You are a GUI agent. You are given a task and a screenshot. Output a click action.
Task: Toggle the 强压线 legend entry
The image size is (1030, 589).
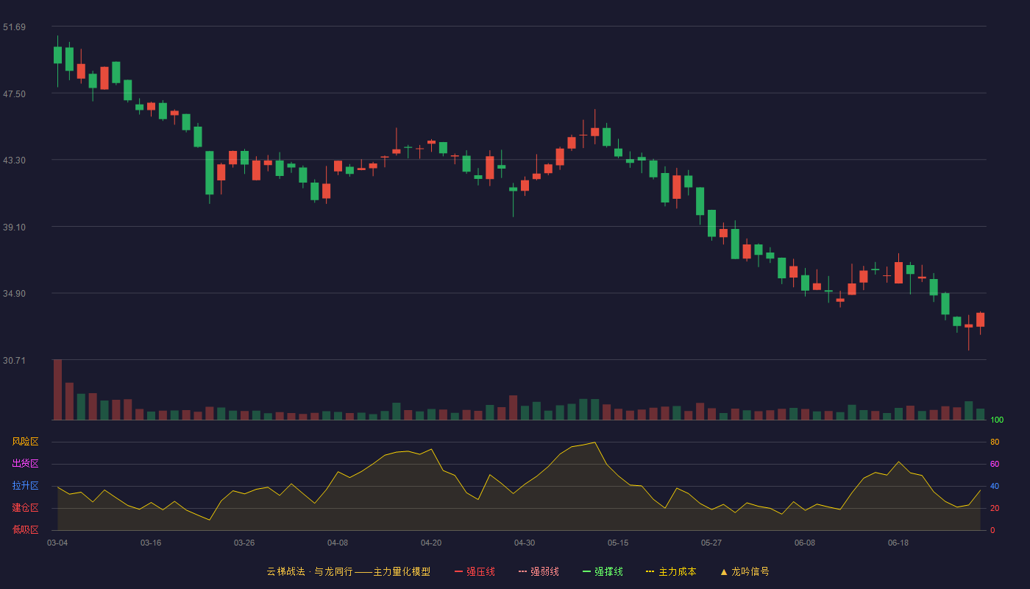475,571
